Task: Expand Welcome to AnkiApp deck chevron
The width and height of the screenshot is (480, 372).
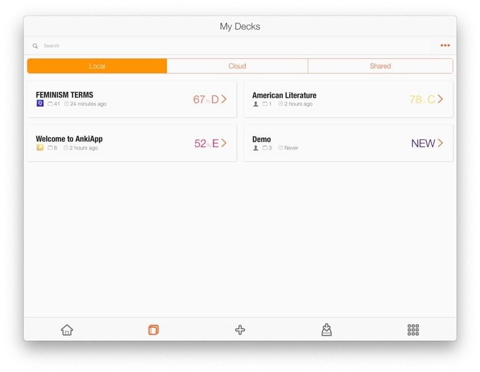Action: [x=224, y=143]
